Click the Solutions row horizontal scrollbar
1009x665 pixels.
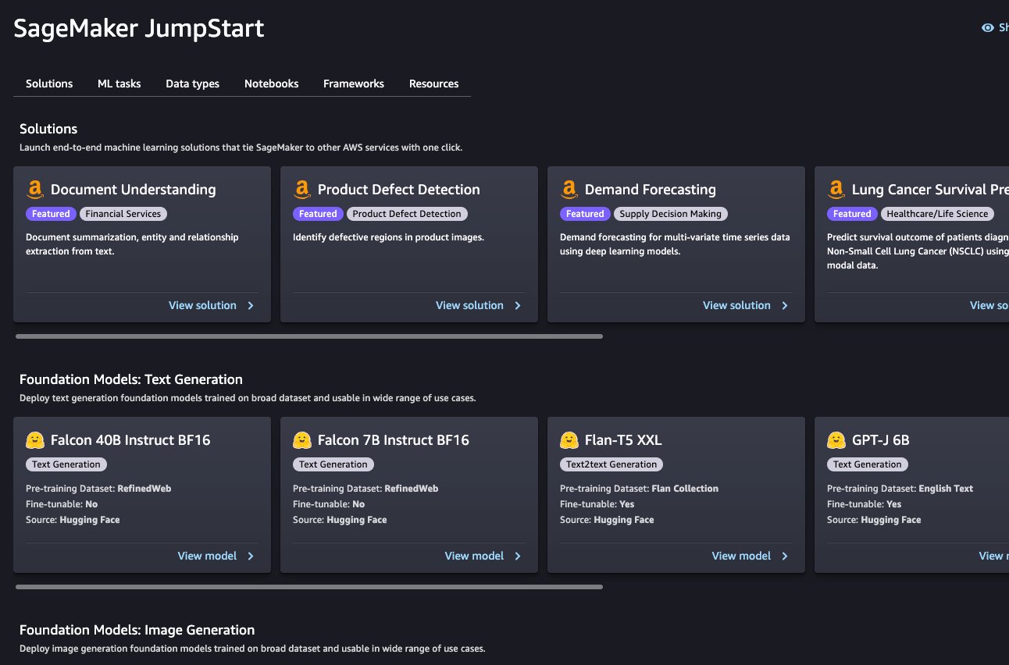pos(309,336)
